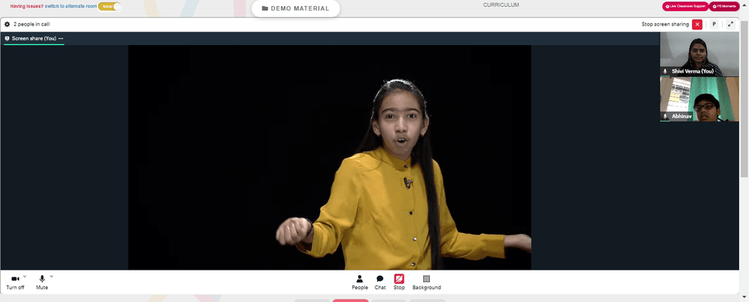749x302 pixels.
Task: Open the People panel
Action: coord(360,283)
